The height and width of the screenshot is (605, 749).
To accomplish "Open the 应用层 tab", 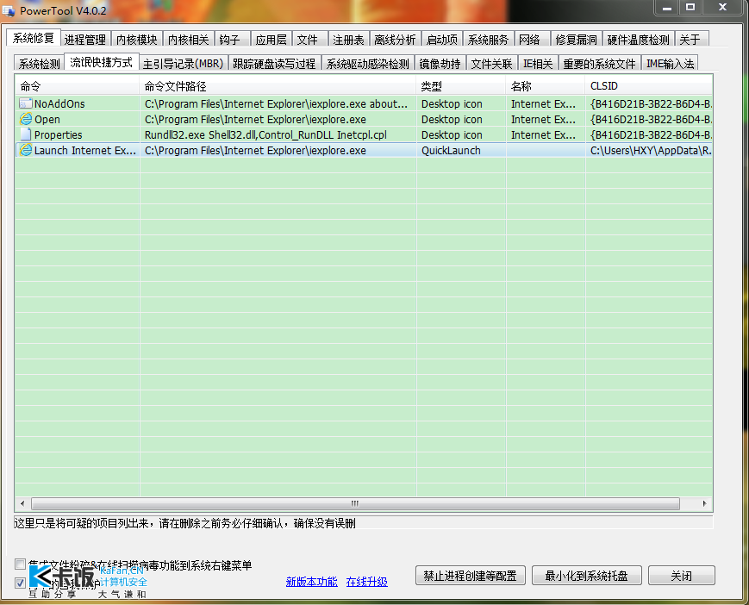I will [271, 40].
